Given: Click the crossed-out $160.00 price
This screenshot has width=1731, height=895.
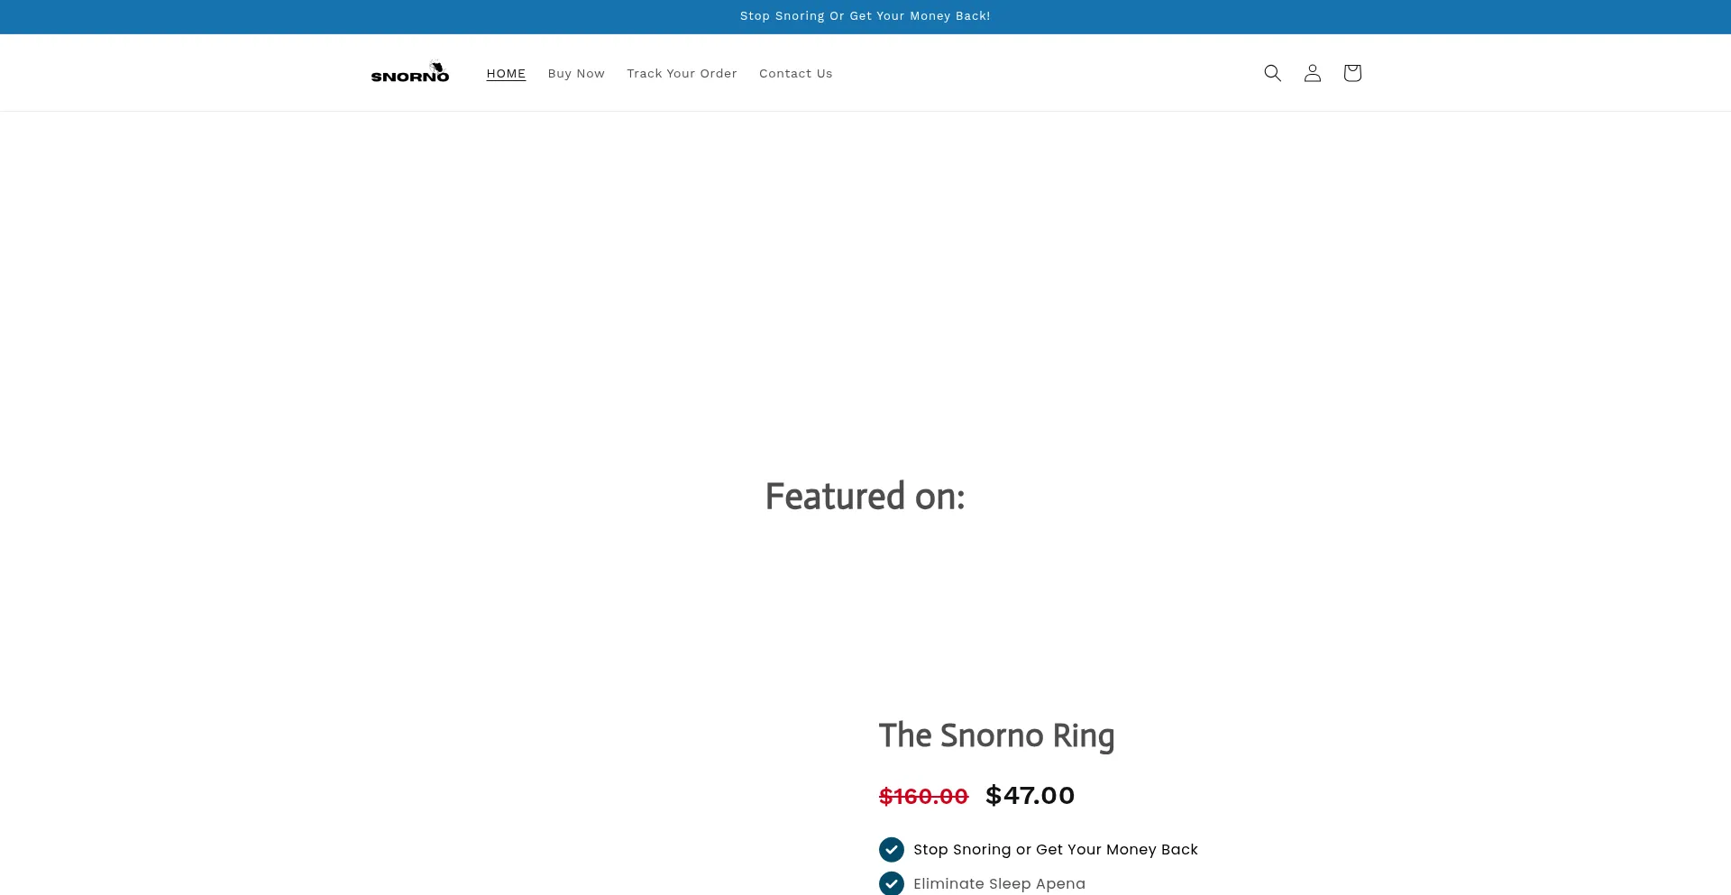Looking at the screenshot, I should click(x=923, y=796).
